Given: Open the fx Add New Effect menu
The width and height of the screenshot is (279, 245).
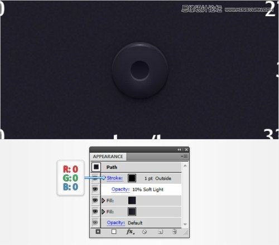Looking at the screenshot, I should tap(130, 232).
